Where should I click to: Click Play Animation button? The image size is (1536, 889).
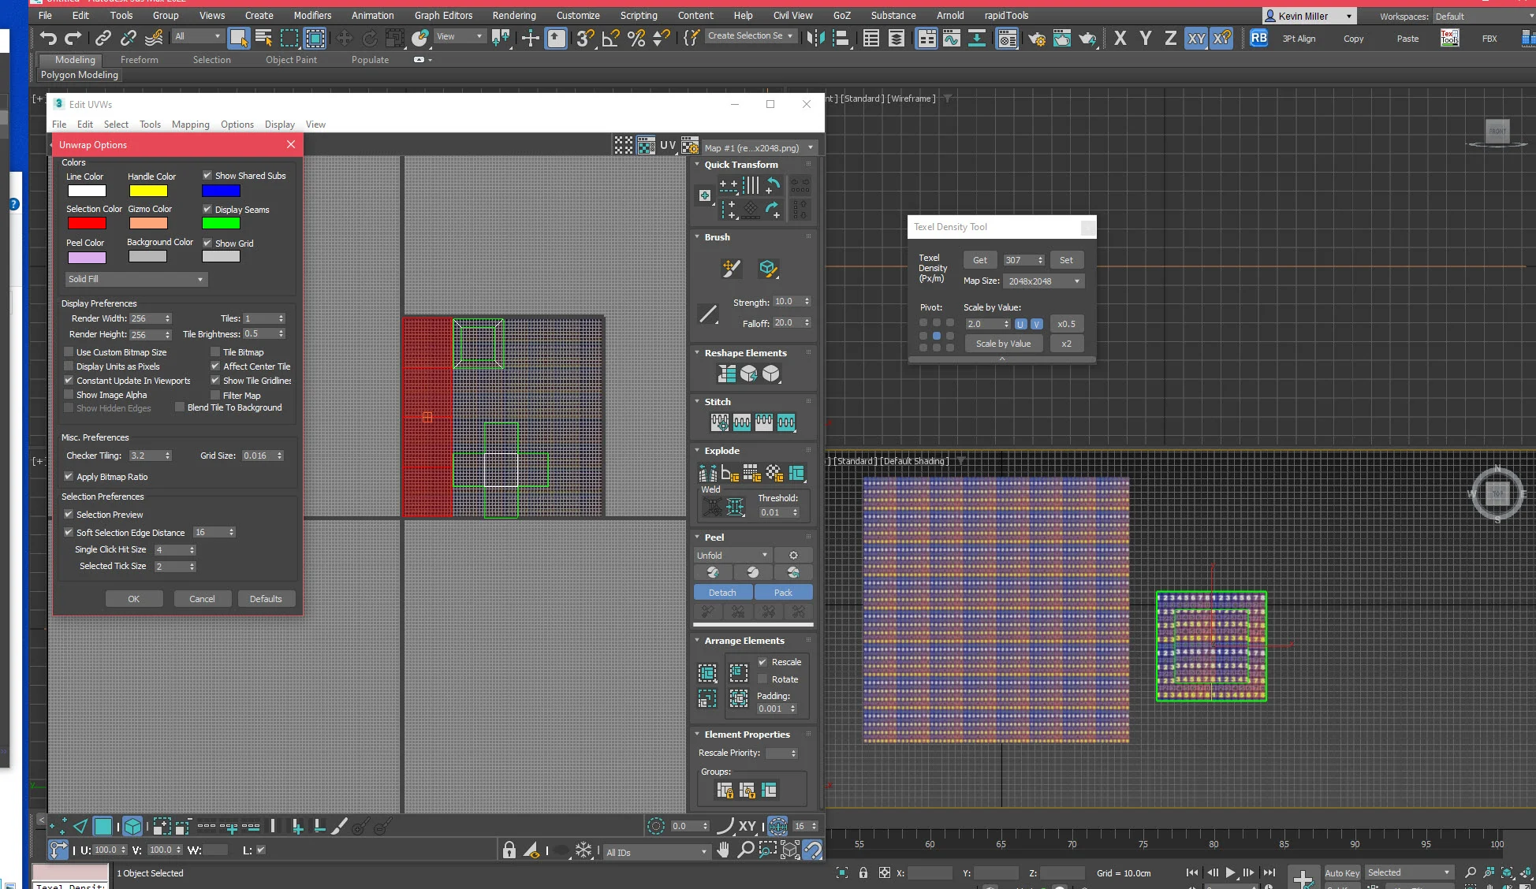[x=1230, y=872]
